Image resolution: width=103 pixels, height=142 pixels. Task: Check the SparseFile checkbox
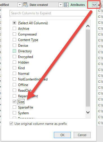pyautogui.click(x=14, y=107)
